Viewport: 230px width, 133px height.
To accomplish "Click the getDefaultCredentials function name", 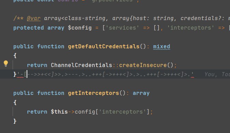I will [x=103, y=47].
